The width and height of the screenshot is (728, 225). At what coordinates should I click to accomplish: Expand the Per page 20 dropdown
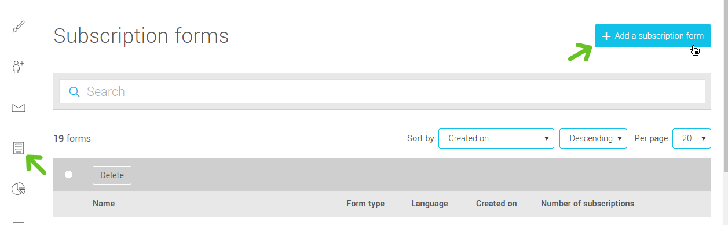(692, 138)
